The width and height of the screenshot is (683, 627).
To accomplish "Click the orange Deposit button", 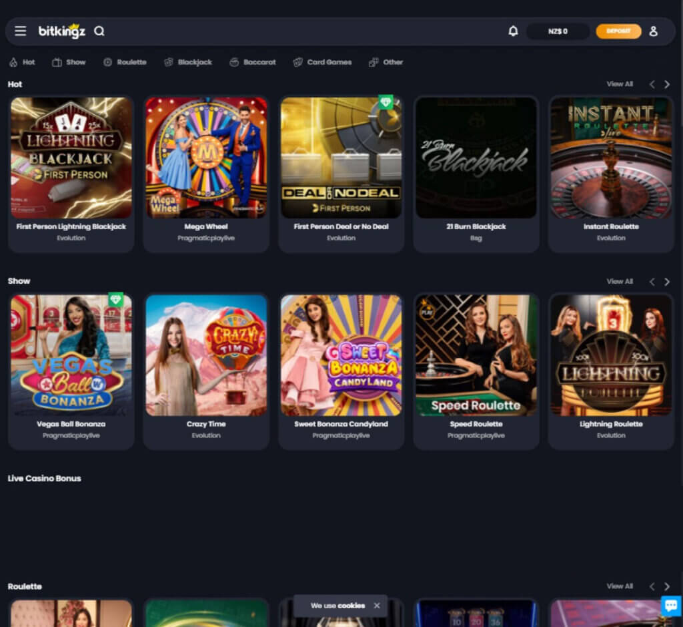I will click(x=618, y=31).
